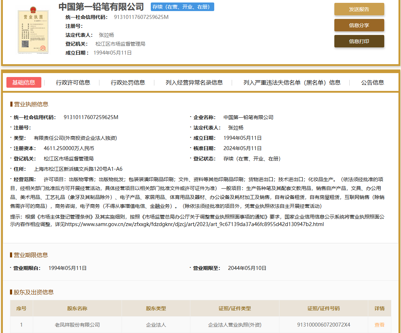This screenshot has width=401, height=333.
Task: Click the 证照/证件号码 column header
Action: click(x=324, y=308)
